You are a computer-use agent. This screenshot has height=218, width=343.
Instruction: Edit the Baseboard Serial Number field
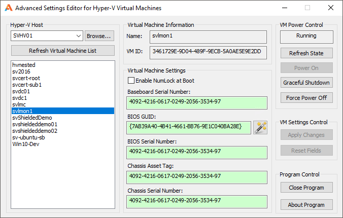[x=197, y=103]
